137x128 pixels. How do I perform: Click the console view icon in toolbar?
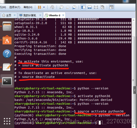point(111,7)
